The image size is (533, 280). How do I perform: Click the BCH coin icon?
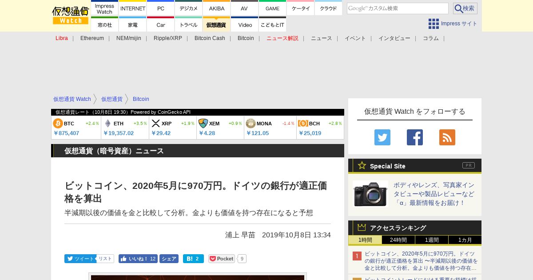click(303, 123)
